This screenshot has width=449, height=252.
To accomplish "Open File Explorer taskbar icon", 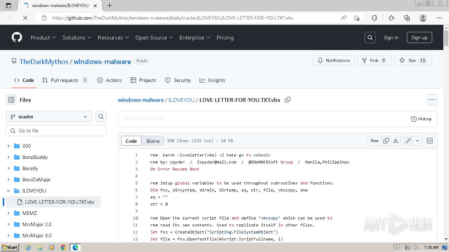I will pyautogui.click(x=40, y=247).
